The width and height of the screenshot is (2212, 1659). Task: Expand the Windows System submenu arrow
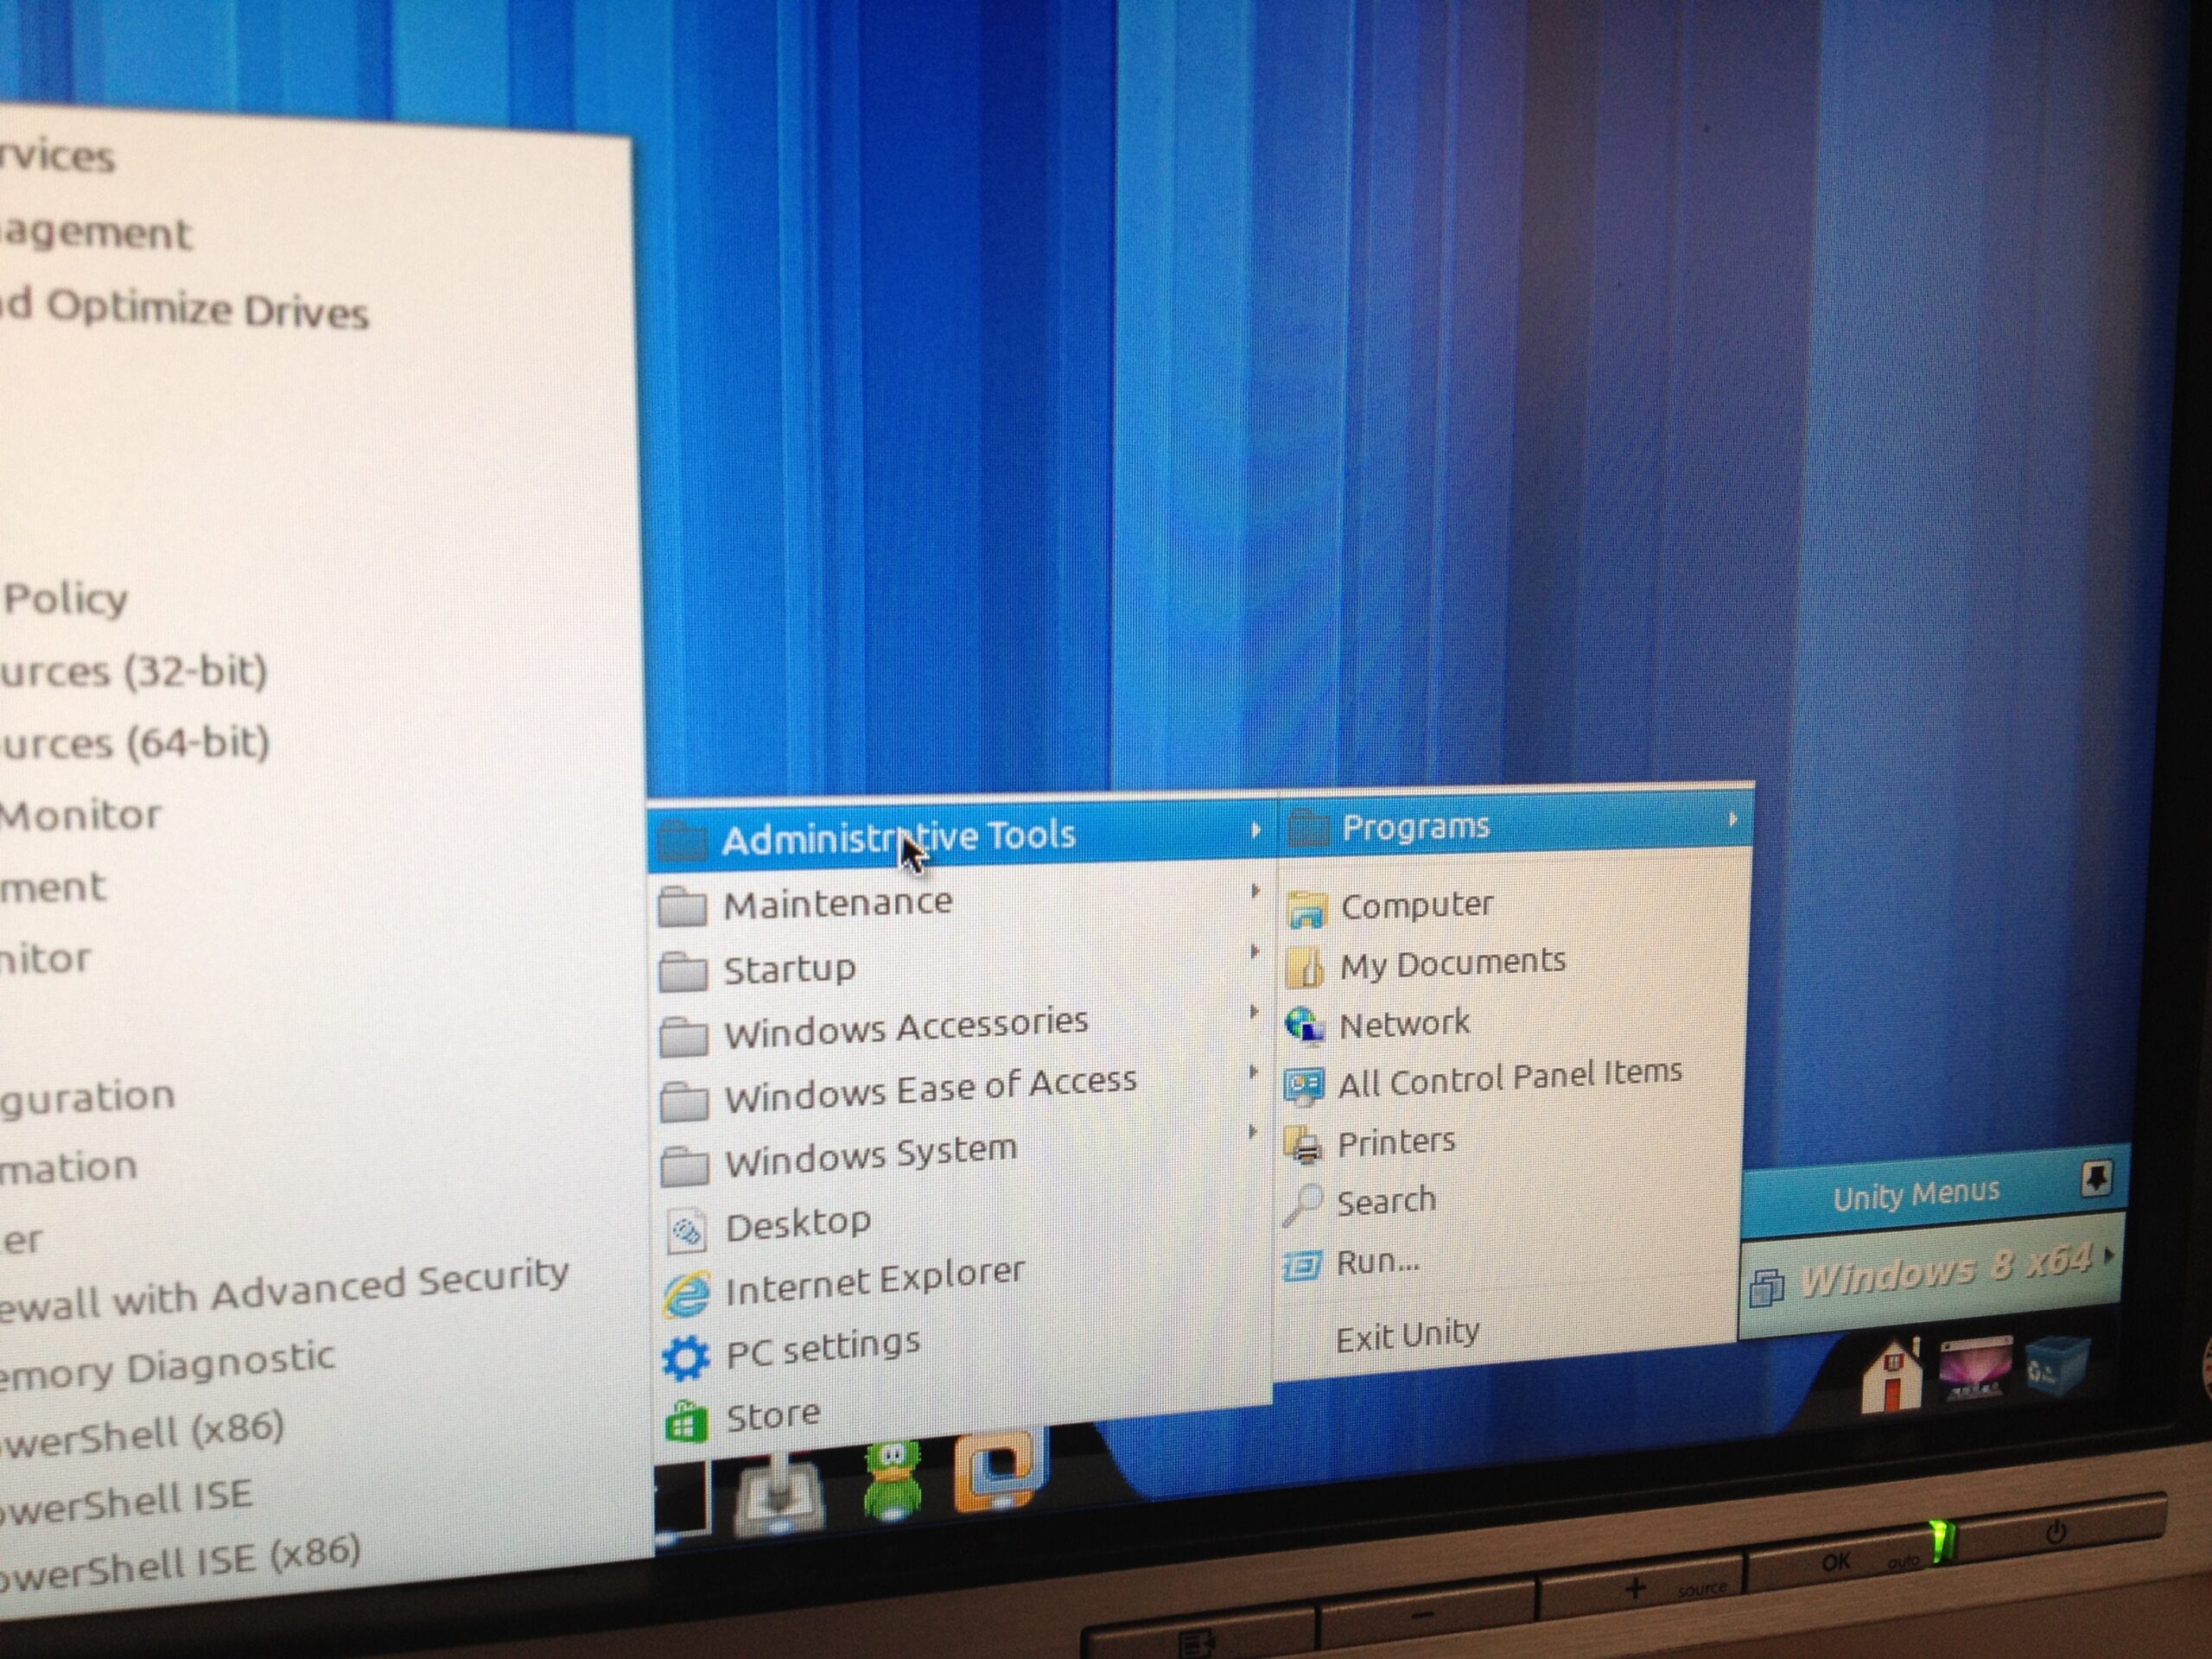(x=1251, y=1131)
